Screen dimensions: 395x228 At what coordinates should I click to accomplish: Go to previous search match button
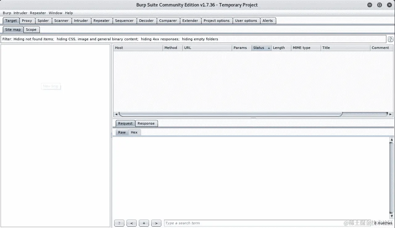[131, 223]
